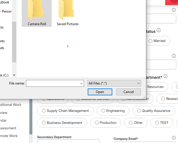The height and width of the screenshot is (143, 178).
Task: Click info icon beside Department heading
Action: [165, 76]
